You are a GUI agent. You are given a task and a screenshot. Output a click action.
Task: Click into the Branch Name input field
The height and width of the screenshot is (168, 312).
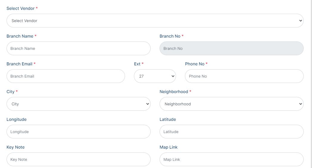coord(78,48)
